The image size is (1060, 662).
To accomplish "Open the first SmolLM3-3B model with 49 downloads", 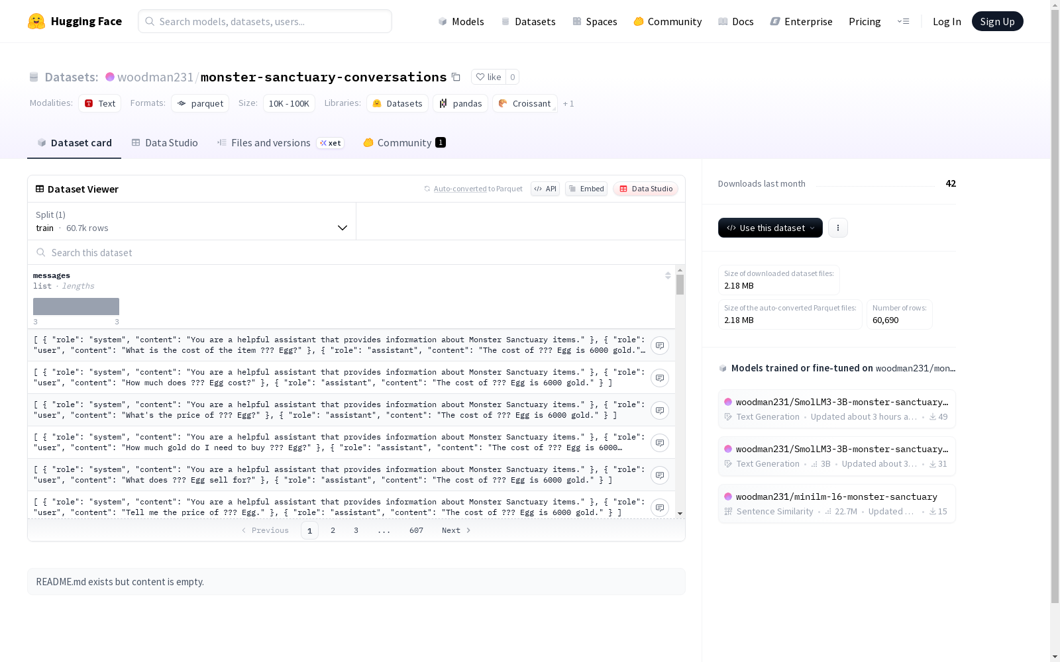I will click(837, 409).
